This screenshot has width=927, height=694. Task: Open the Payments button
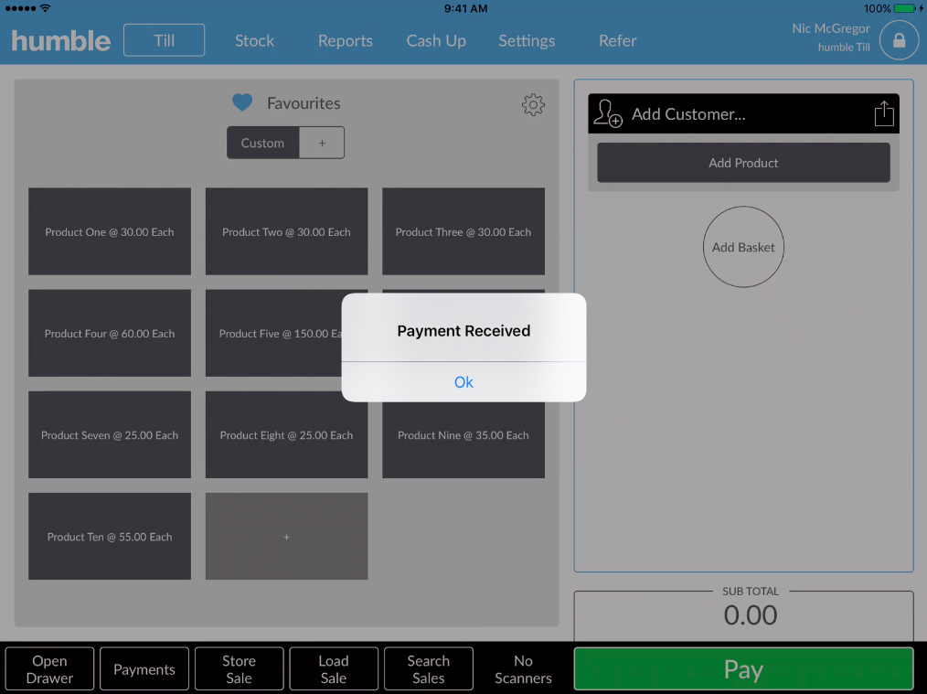pyautogui.click(x=144, y=669)
